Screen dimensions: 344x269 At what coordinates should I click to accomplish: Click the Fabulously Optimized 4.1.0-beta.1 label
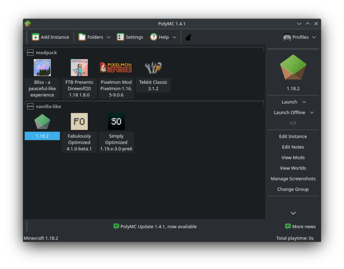point(79,142)
